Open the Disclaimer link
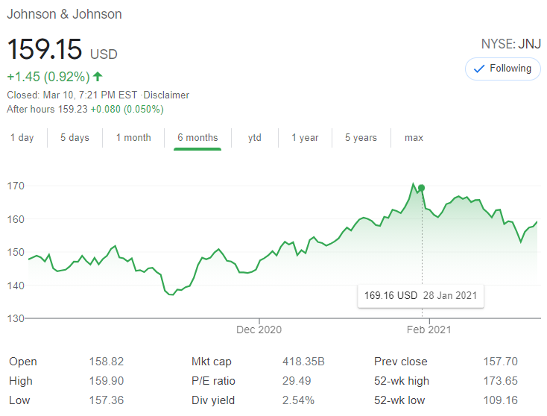547x416 pixels. (166, 95)
